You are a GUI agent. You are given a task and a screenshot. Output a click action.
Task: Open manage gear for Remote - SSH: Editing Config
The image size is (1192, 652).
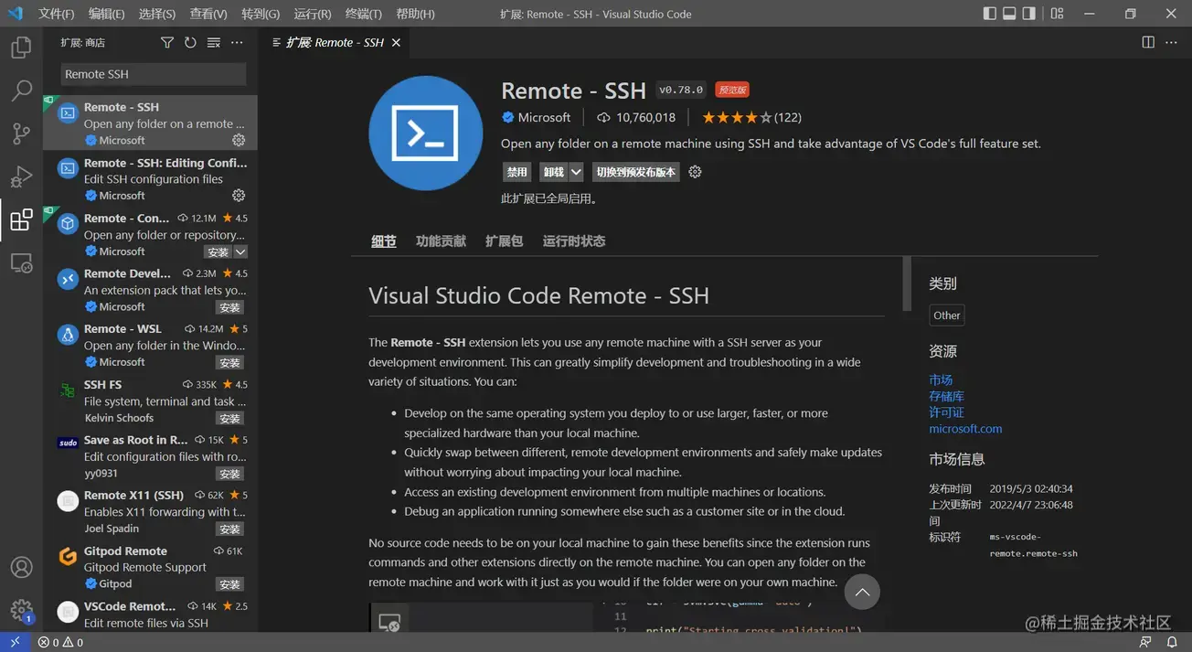239,195
